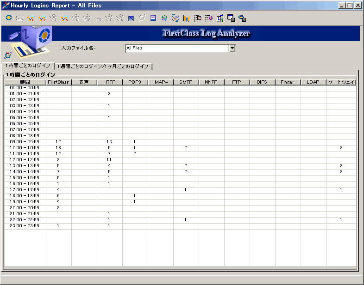Click the cloud icon marked with H
364x285 pixels.
(x=31, y=18)
